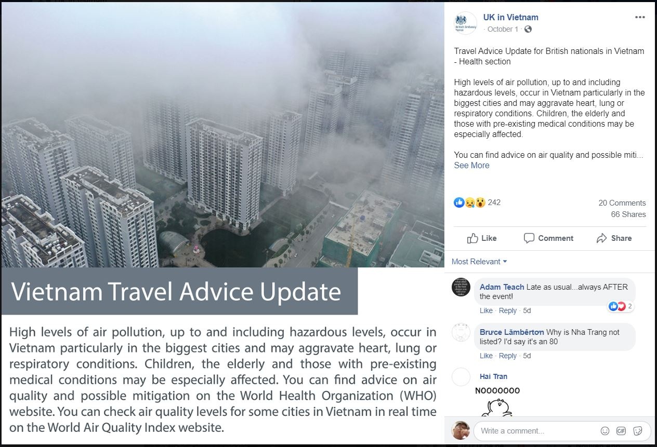This screenshot has height=447, width=657.
Task: Click the public globe privacy icon
Action: coord(528,29)
